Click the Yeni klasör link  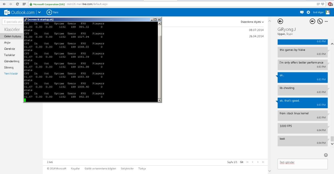coord(11,74)
